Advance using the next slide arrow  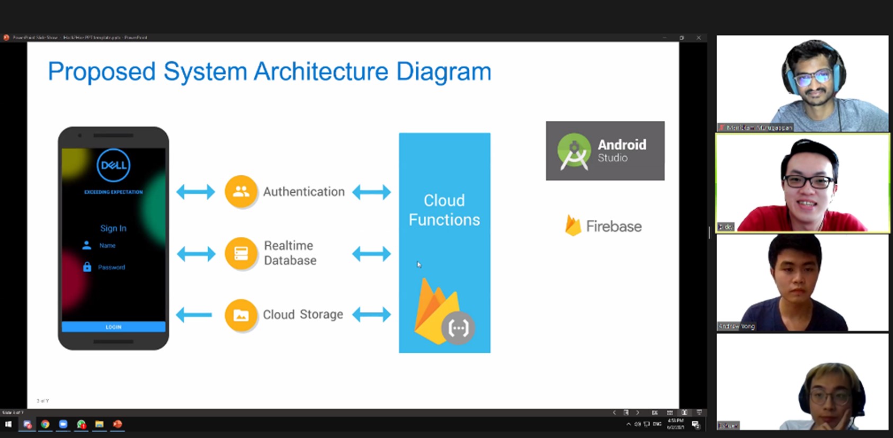coord(638,413)
